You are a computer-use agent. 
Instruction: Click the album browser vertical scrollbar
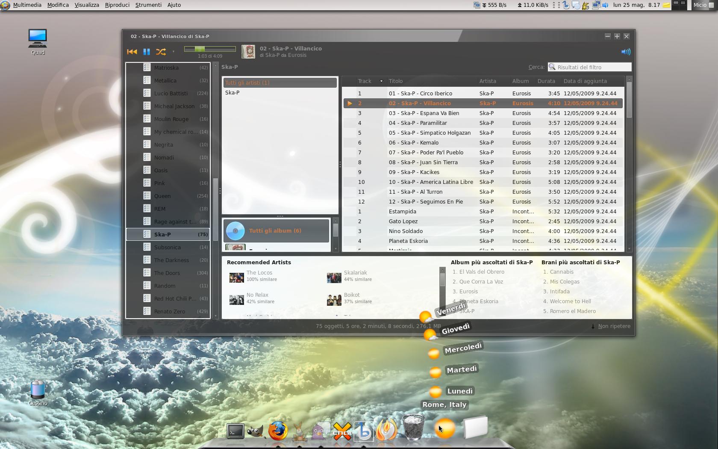(335, 234)
